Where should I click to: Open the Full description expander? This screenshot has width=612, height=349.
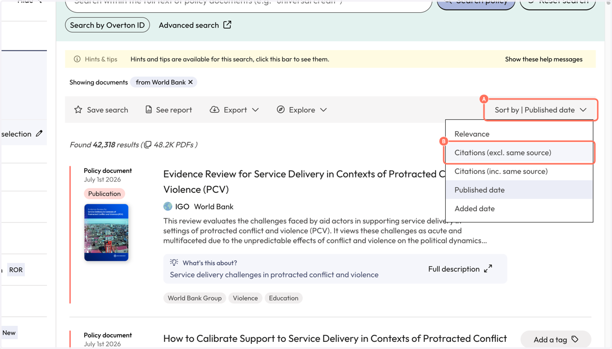point(460,269)
